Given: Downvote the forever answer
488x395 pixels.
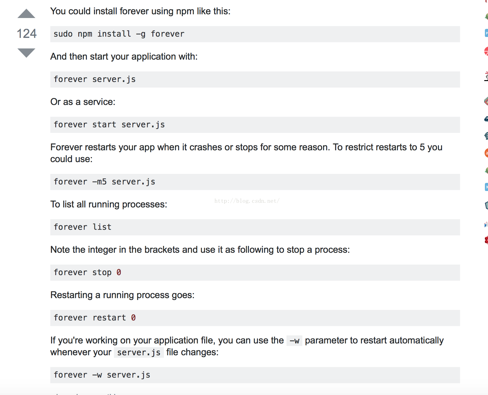Looking at the screenshot, I should [26, 53].
